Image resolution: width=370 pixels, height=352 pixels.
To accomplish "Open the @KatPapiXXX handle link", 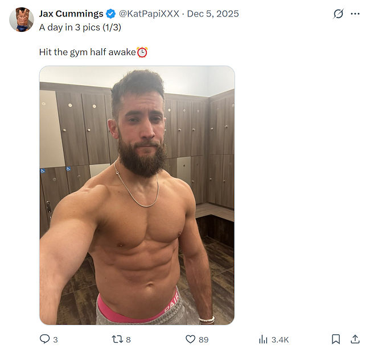I will coord(150,14).
